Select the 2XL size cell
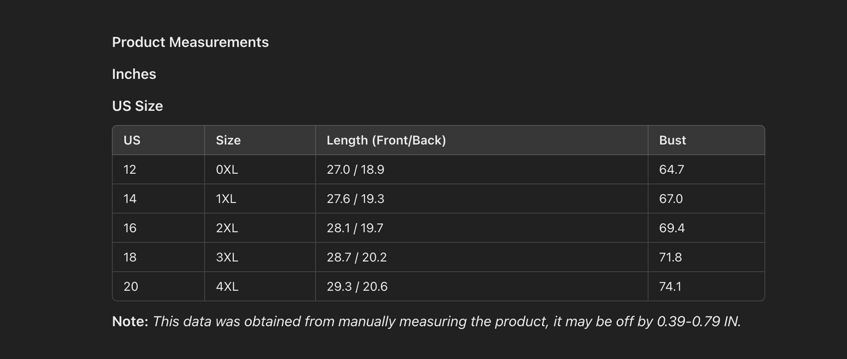 pyautogui.click(x=227, y=228)
